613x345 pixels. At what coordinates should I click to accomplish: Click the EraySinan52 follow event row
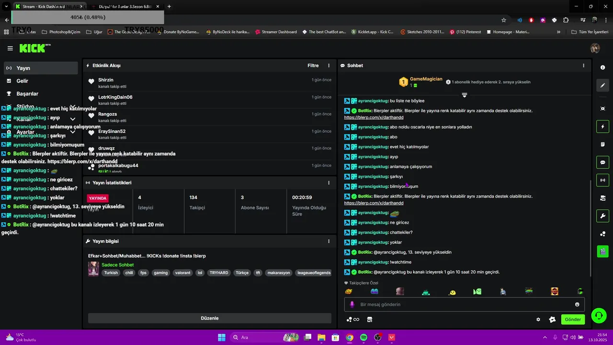tap(210, 134)
